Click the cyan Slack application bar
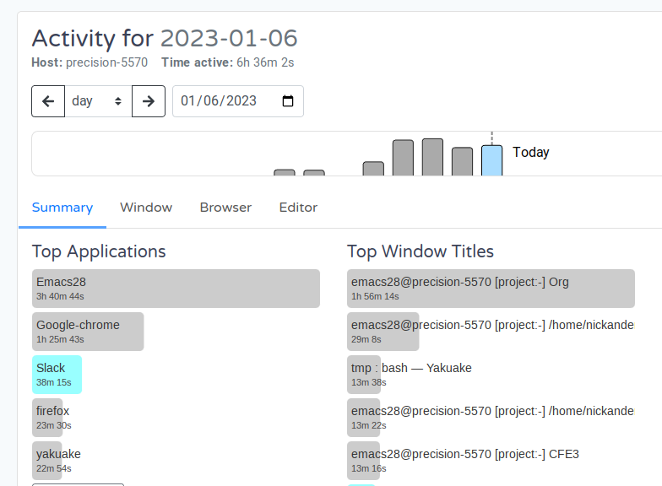Screen dimensions: 662x486 click(57, 375)
